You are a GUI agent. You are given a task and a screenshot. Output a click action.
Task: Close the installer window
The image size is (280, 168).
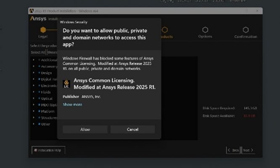click(x=257, y=11)
